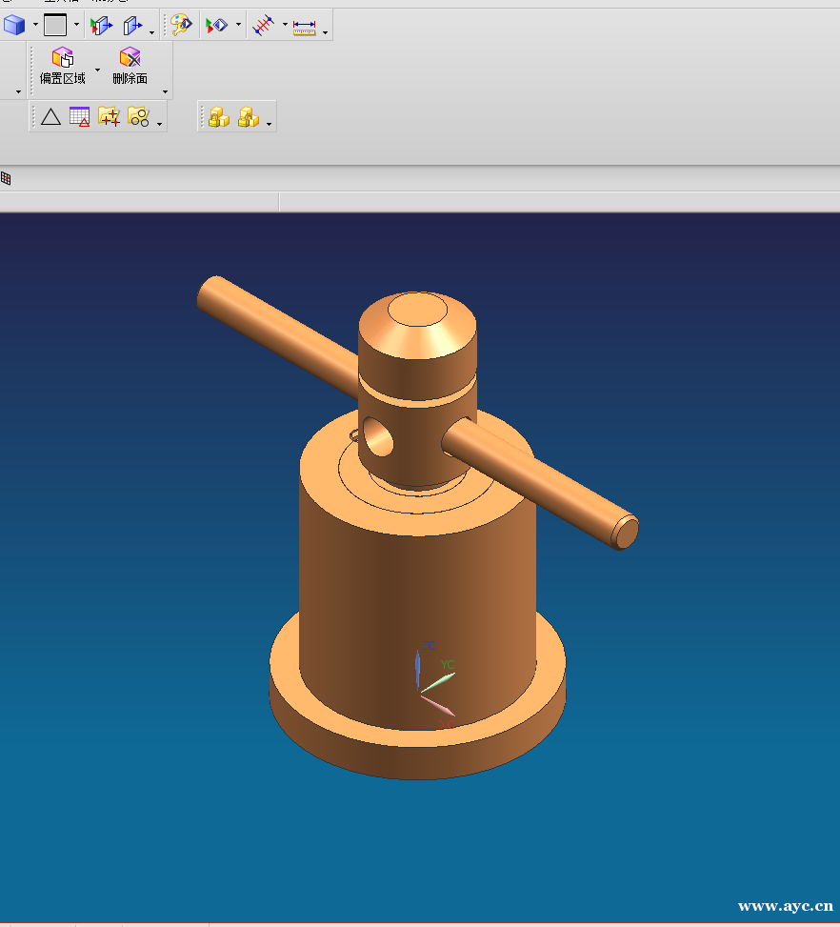The height and width of the screenshot is (927, 840).
Task: Click the red diagonal analysis tool icon
Action: pyautogui.click(x=265, y=26)
